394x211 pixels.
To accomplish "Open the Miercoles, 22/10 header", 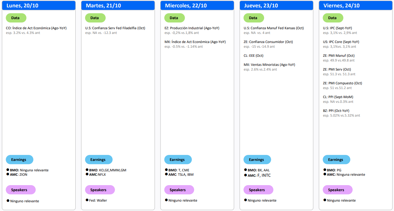I will tap(197, 5).
